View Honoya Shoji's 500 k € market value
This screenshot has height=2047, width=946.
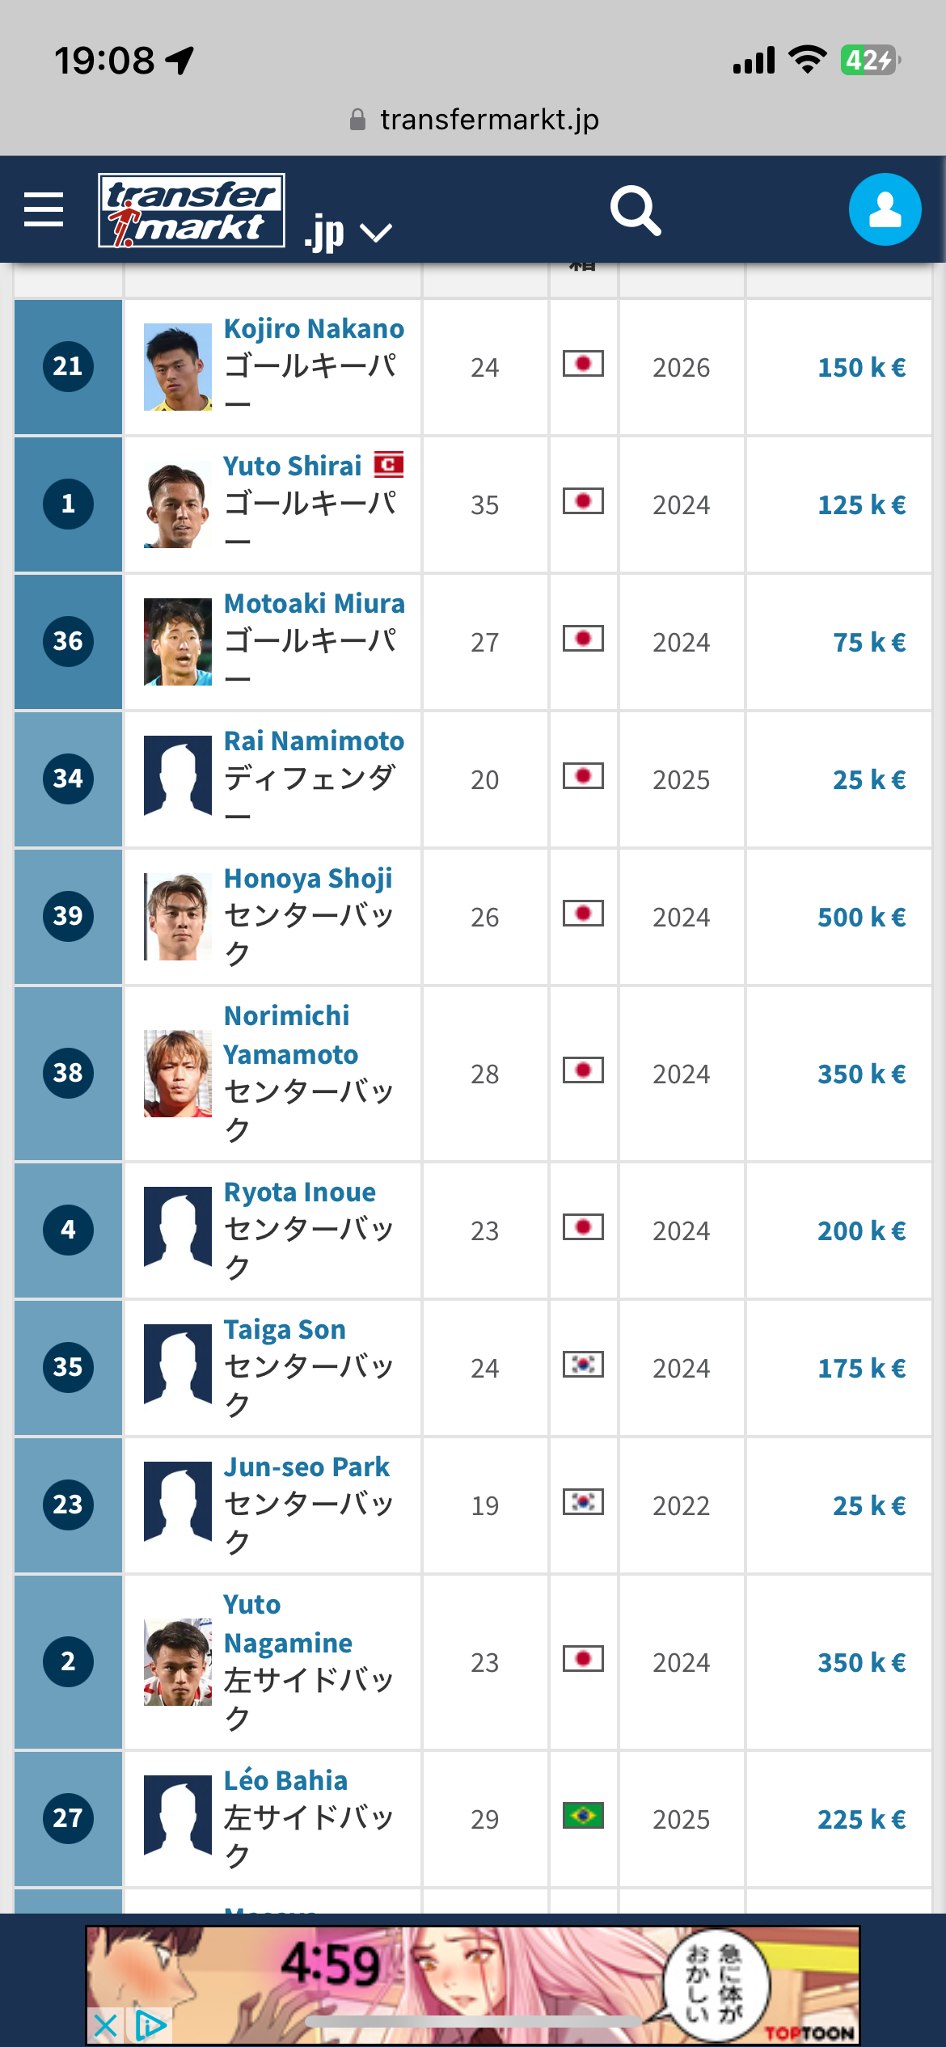tap(861, 917)
